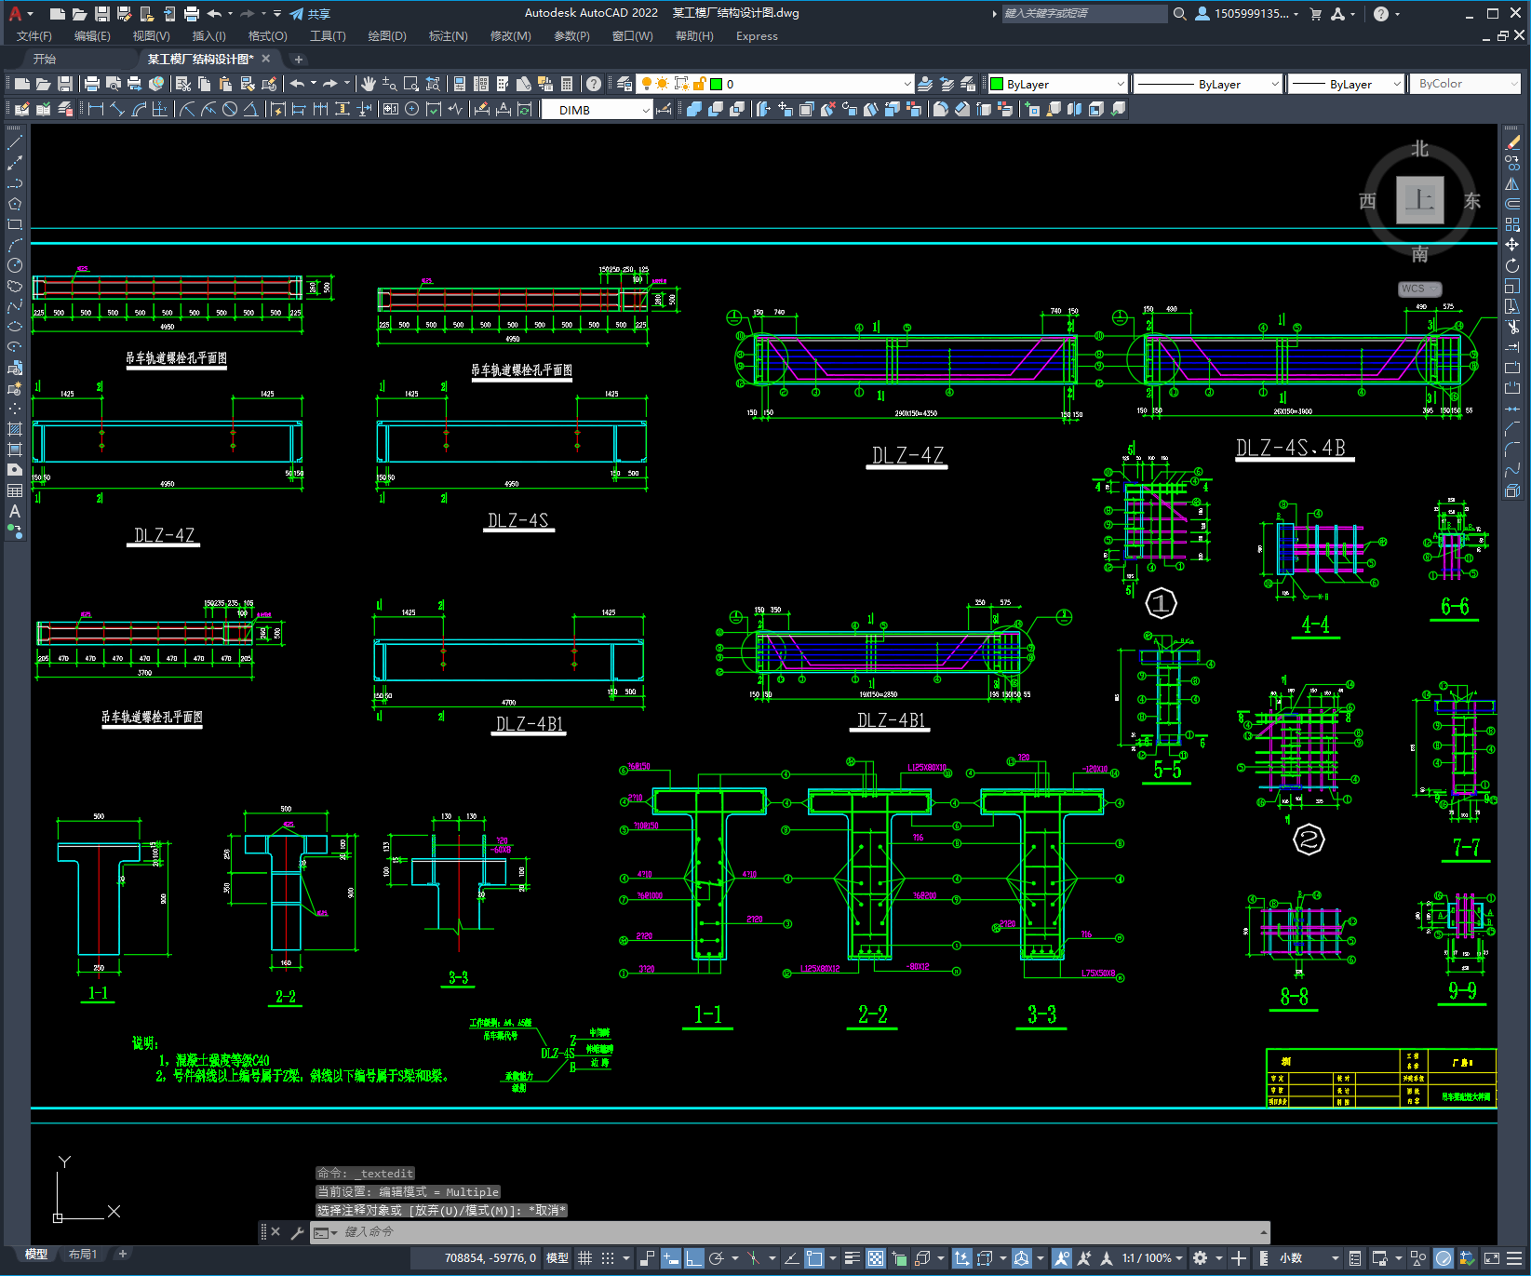Screen dimensions: 1531x1276
Task: Toggle transparency display in status bar
Action: pos(876,1258)
